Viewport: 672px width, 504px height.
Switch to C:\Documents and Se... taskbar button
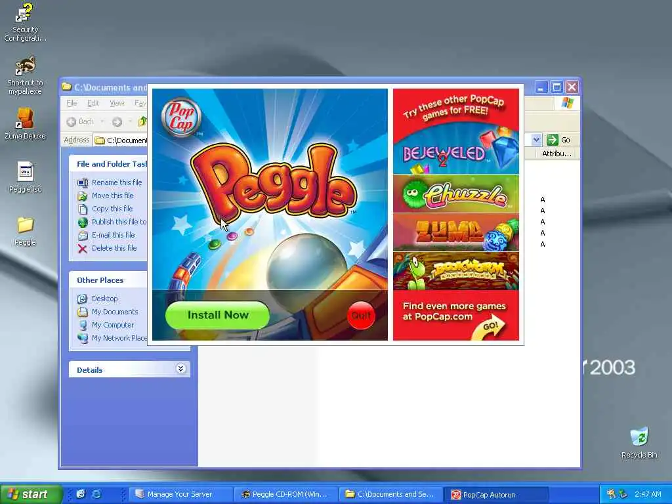point(391,495)
